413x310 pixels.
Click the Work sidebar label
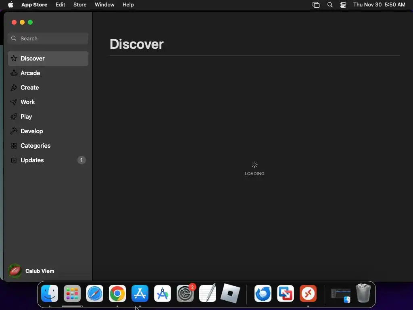28,102
